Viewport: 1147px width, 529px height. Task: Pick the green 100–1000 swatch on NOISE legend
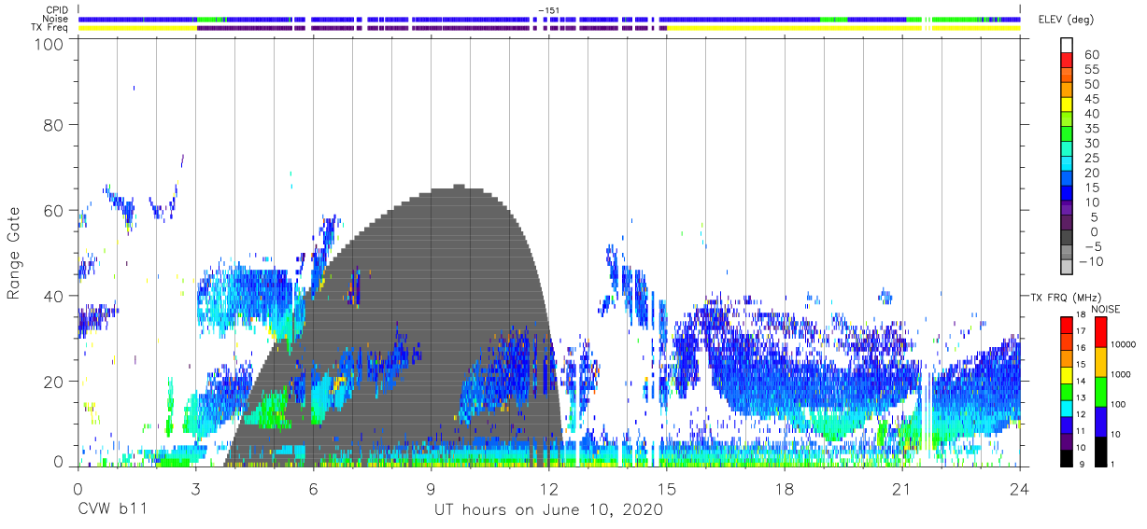[1100, 391]
